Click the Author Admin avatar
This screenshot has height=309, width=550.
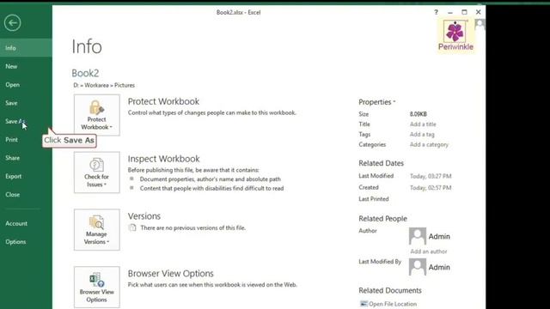coord(418,236)
